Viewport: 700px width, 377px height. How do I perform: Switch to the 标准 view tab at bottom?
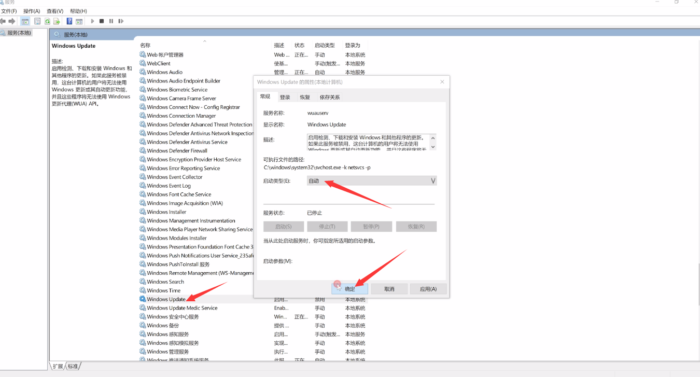coord(73,366)
